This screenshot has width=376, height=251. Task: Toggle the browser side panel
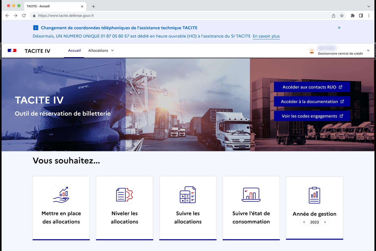tap(361, 16)
